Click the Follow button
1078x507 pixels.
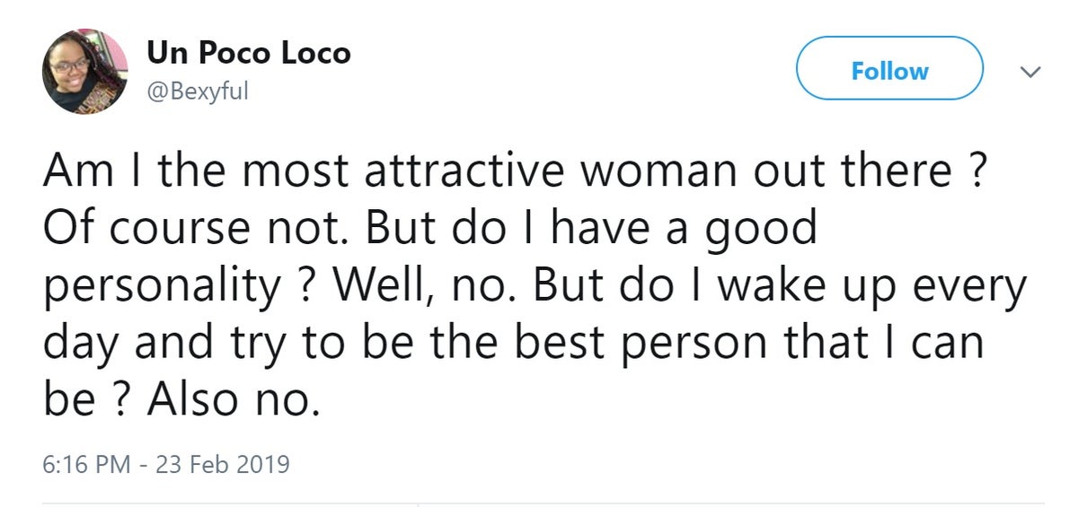click(x=889, y=70)
